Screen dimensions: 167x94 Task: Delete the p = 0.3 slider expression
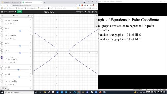tap(31, 66)
